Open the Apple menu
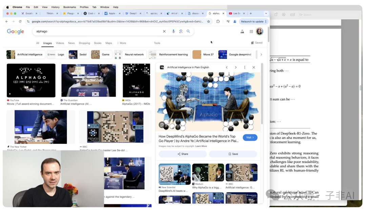The image size is (366, 210). pyautogui.click(x=7, y=7)
